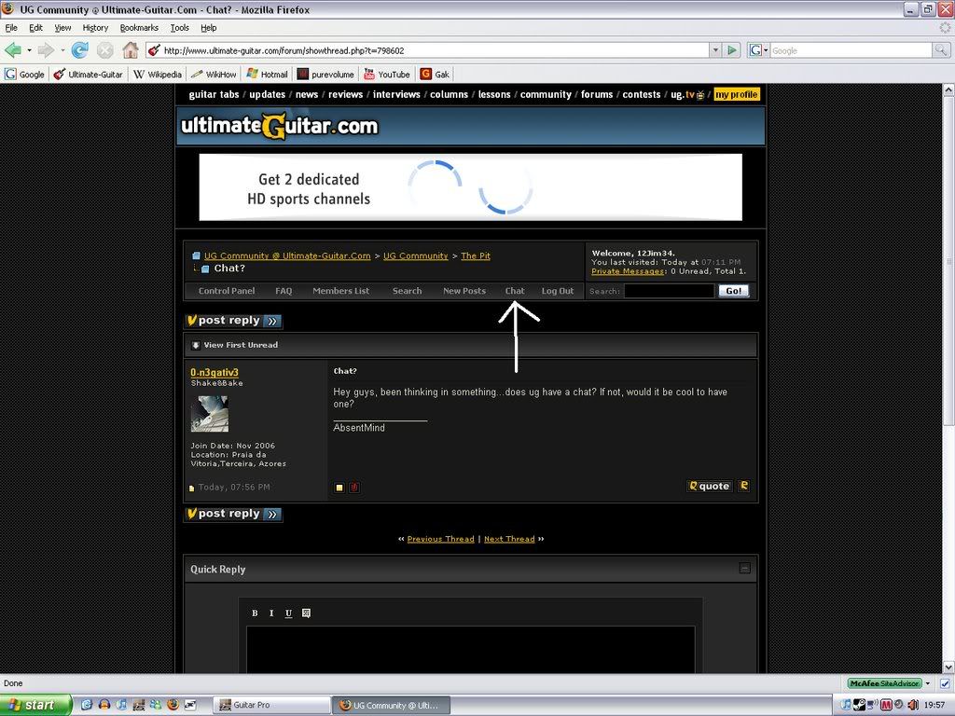Image resolution: width=955 pixels, height=716 pixels.
Task: Open the Forward button history dropdown
Action: (x=62, y=50)
